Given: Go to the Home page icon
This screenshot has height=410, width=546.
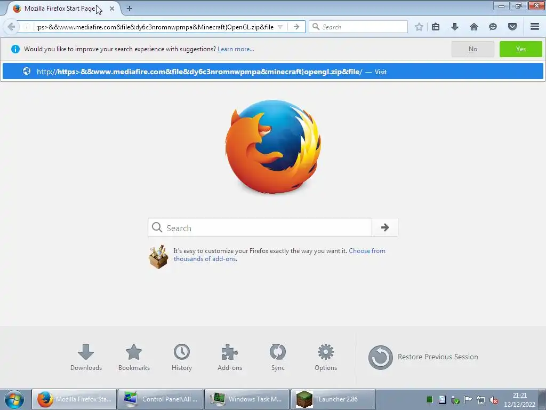Looking at the screenshot, I should coord(474,27).
